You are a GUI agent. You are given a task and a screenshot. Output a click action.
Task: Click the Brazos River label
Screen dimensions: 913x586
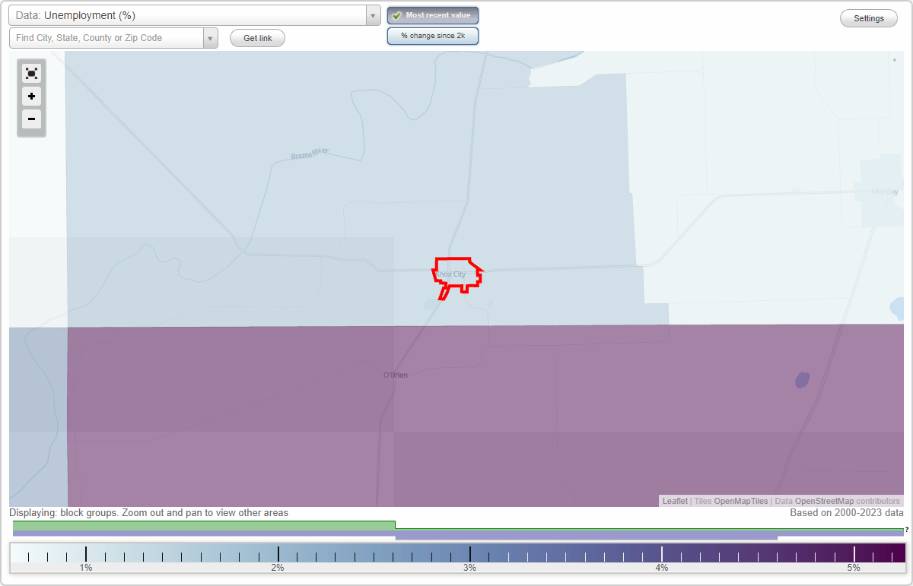coord(310,154)
